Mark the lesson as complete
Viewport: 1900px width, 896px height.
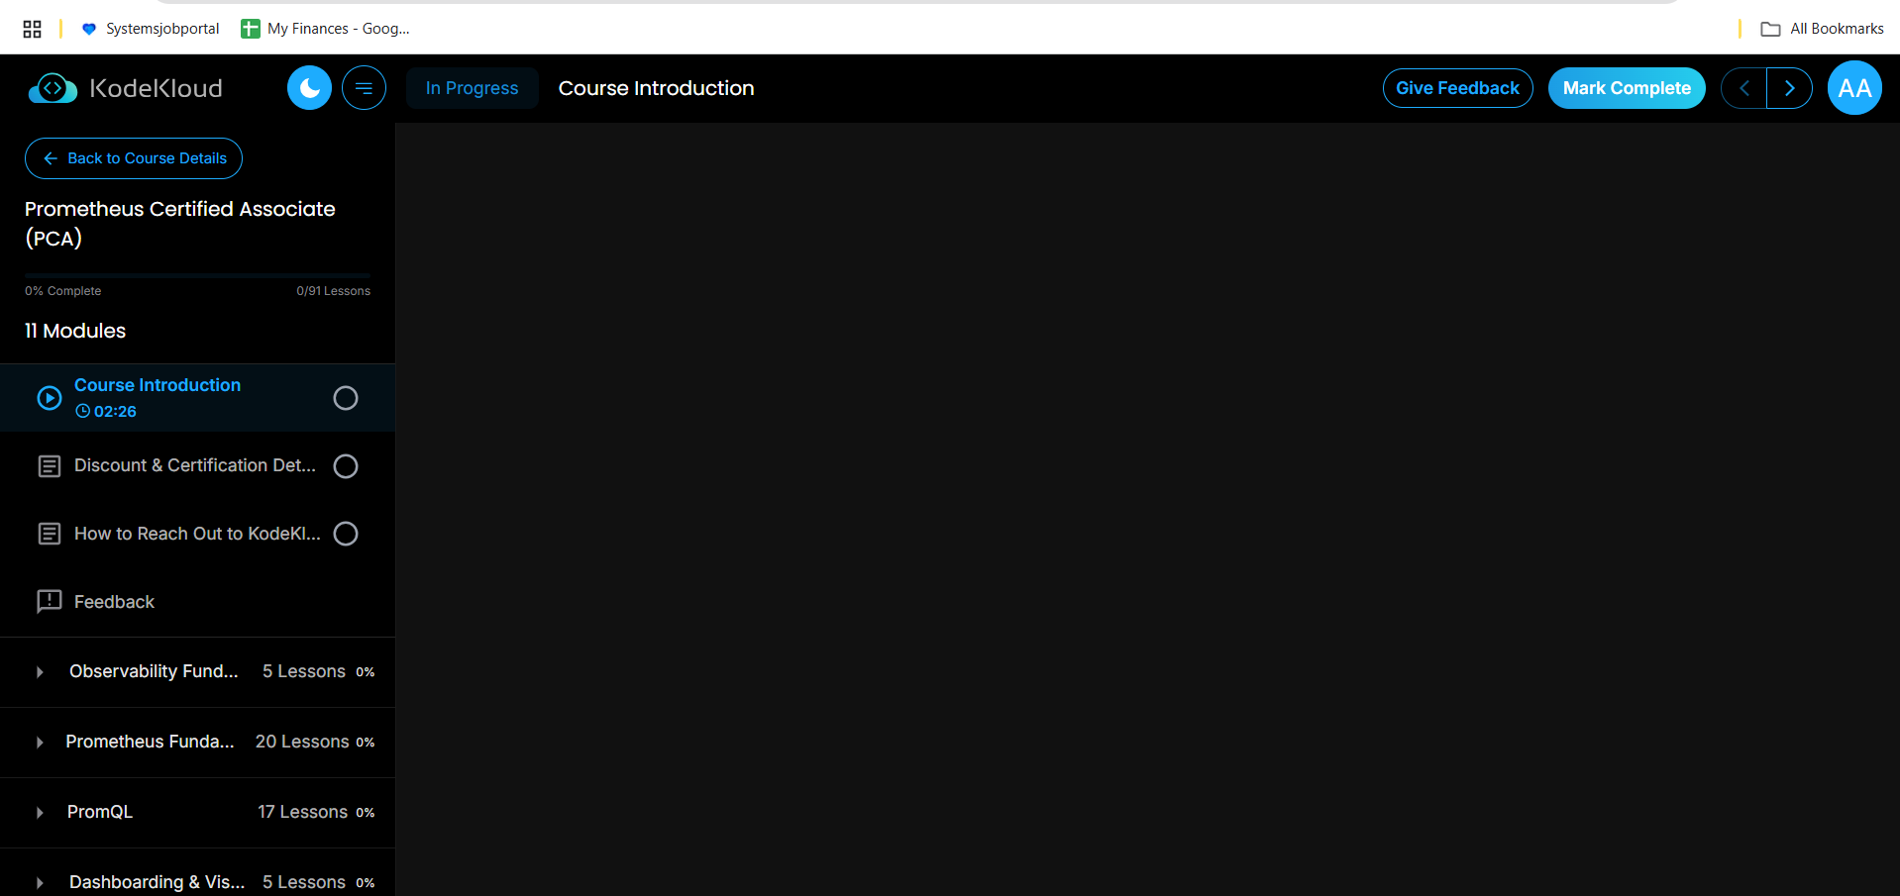[1627, 88]
